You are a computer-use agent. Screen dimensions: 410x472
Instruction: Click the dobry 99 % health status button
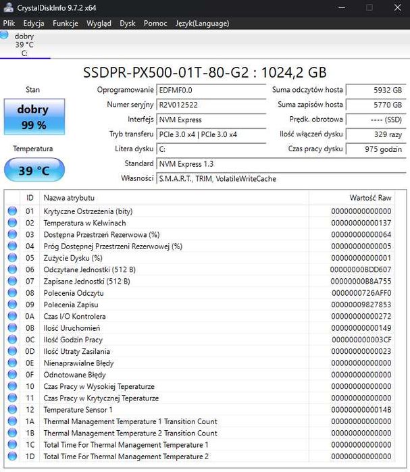[x=34, y=117]
